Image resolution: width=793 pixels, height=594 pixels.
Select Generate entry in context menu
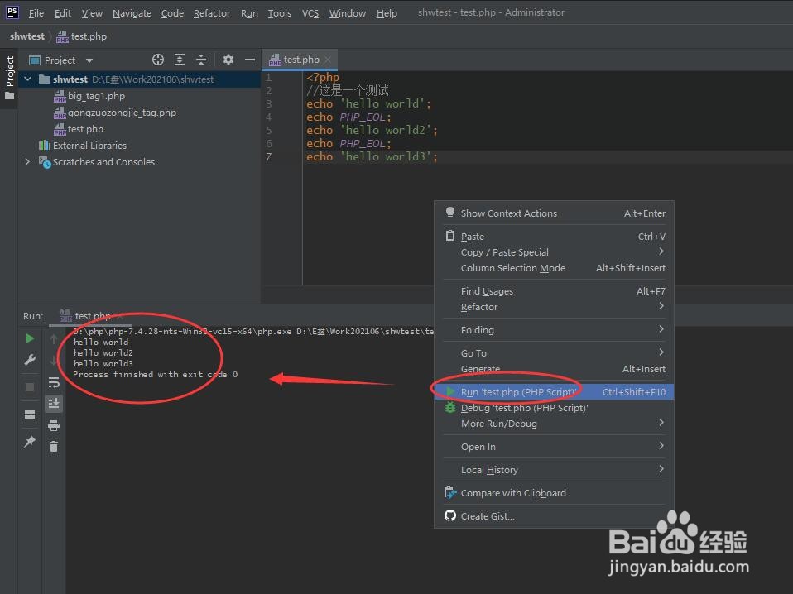554,368
